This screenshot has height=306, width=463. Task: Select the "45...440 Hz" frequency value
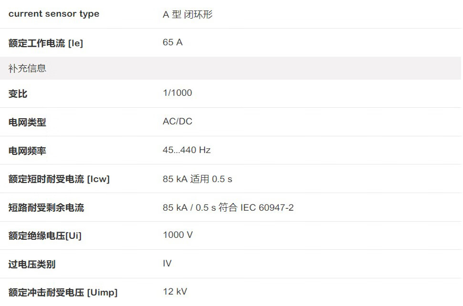tap(187, 150)
